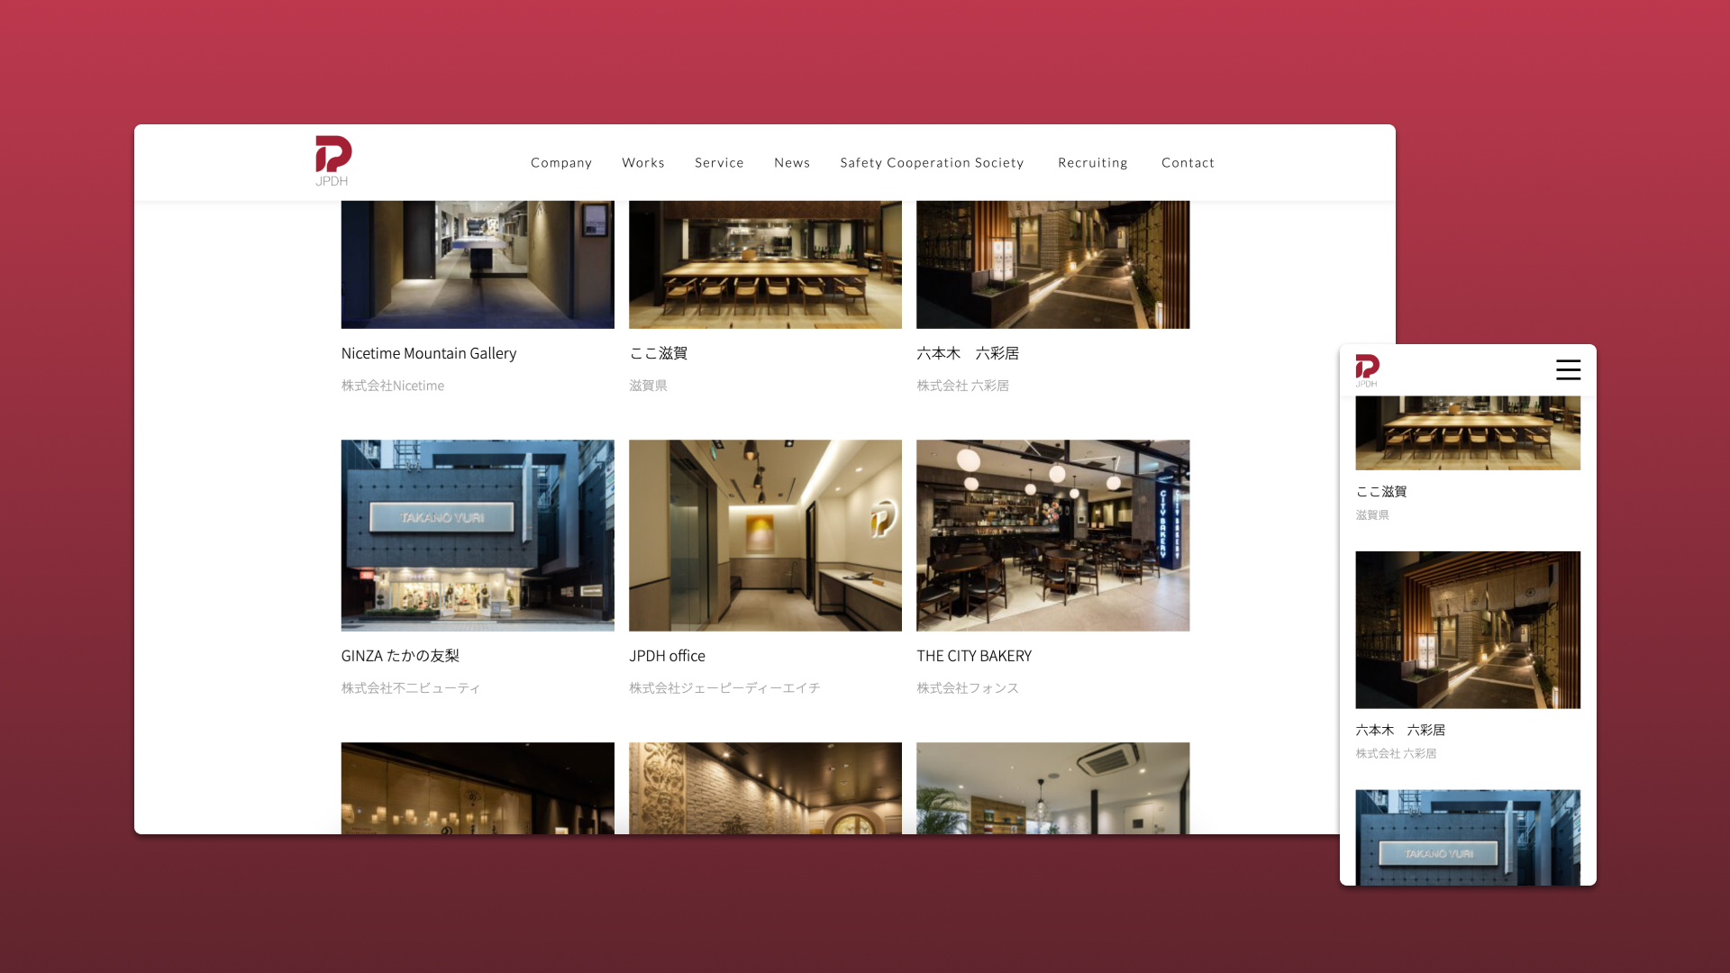Screen dimensions: 1730x973
Task: Click the ここ滋賀 project title
Action: (658, 353)
